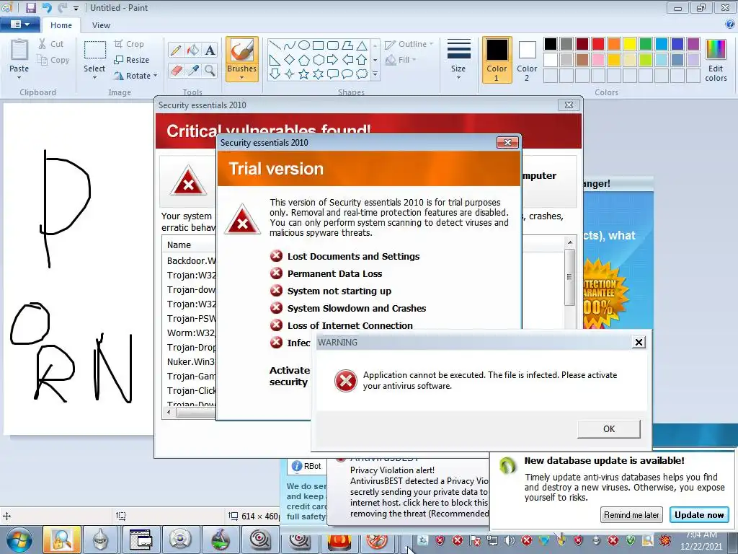Choose the Right arrow shape

coord(333,60)
